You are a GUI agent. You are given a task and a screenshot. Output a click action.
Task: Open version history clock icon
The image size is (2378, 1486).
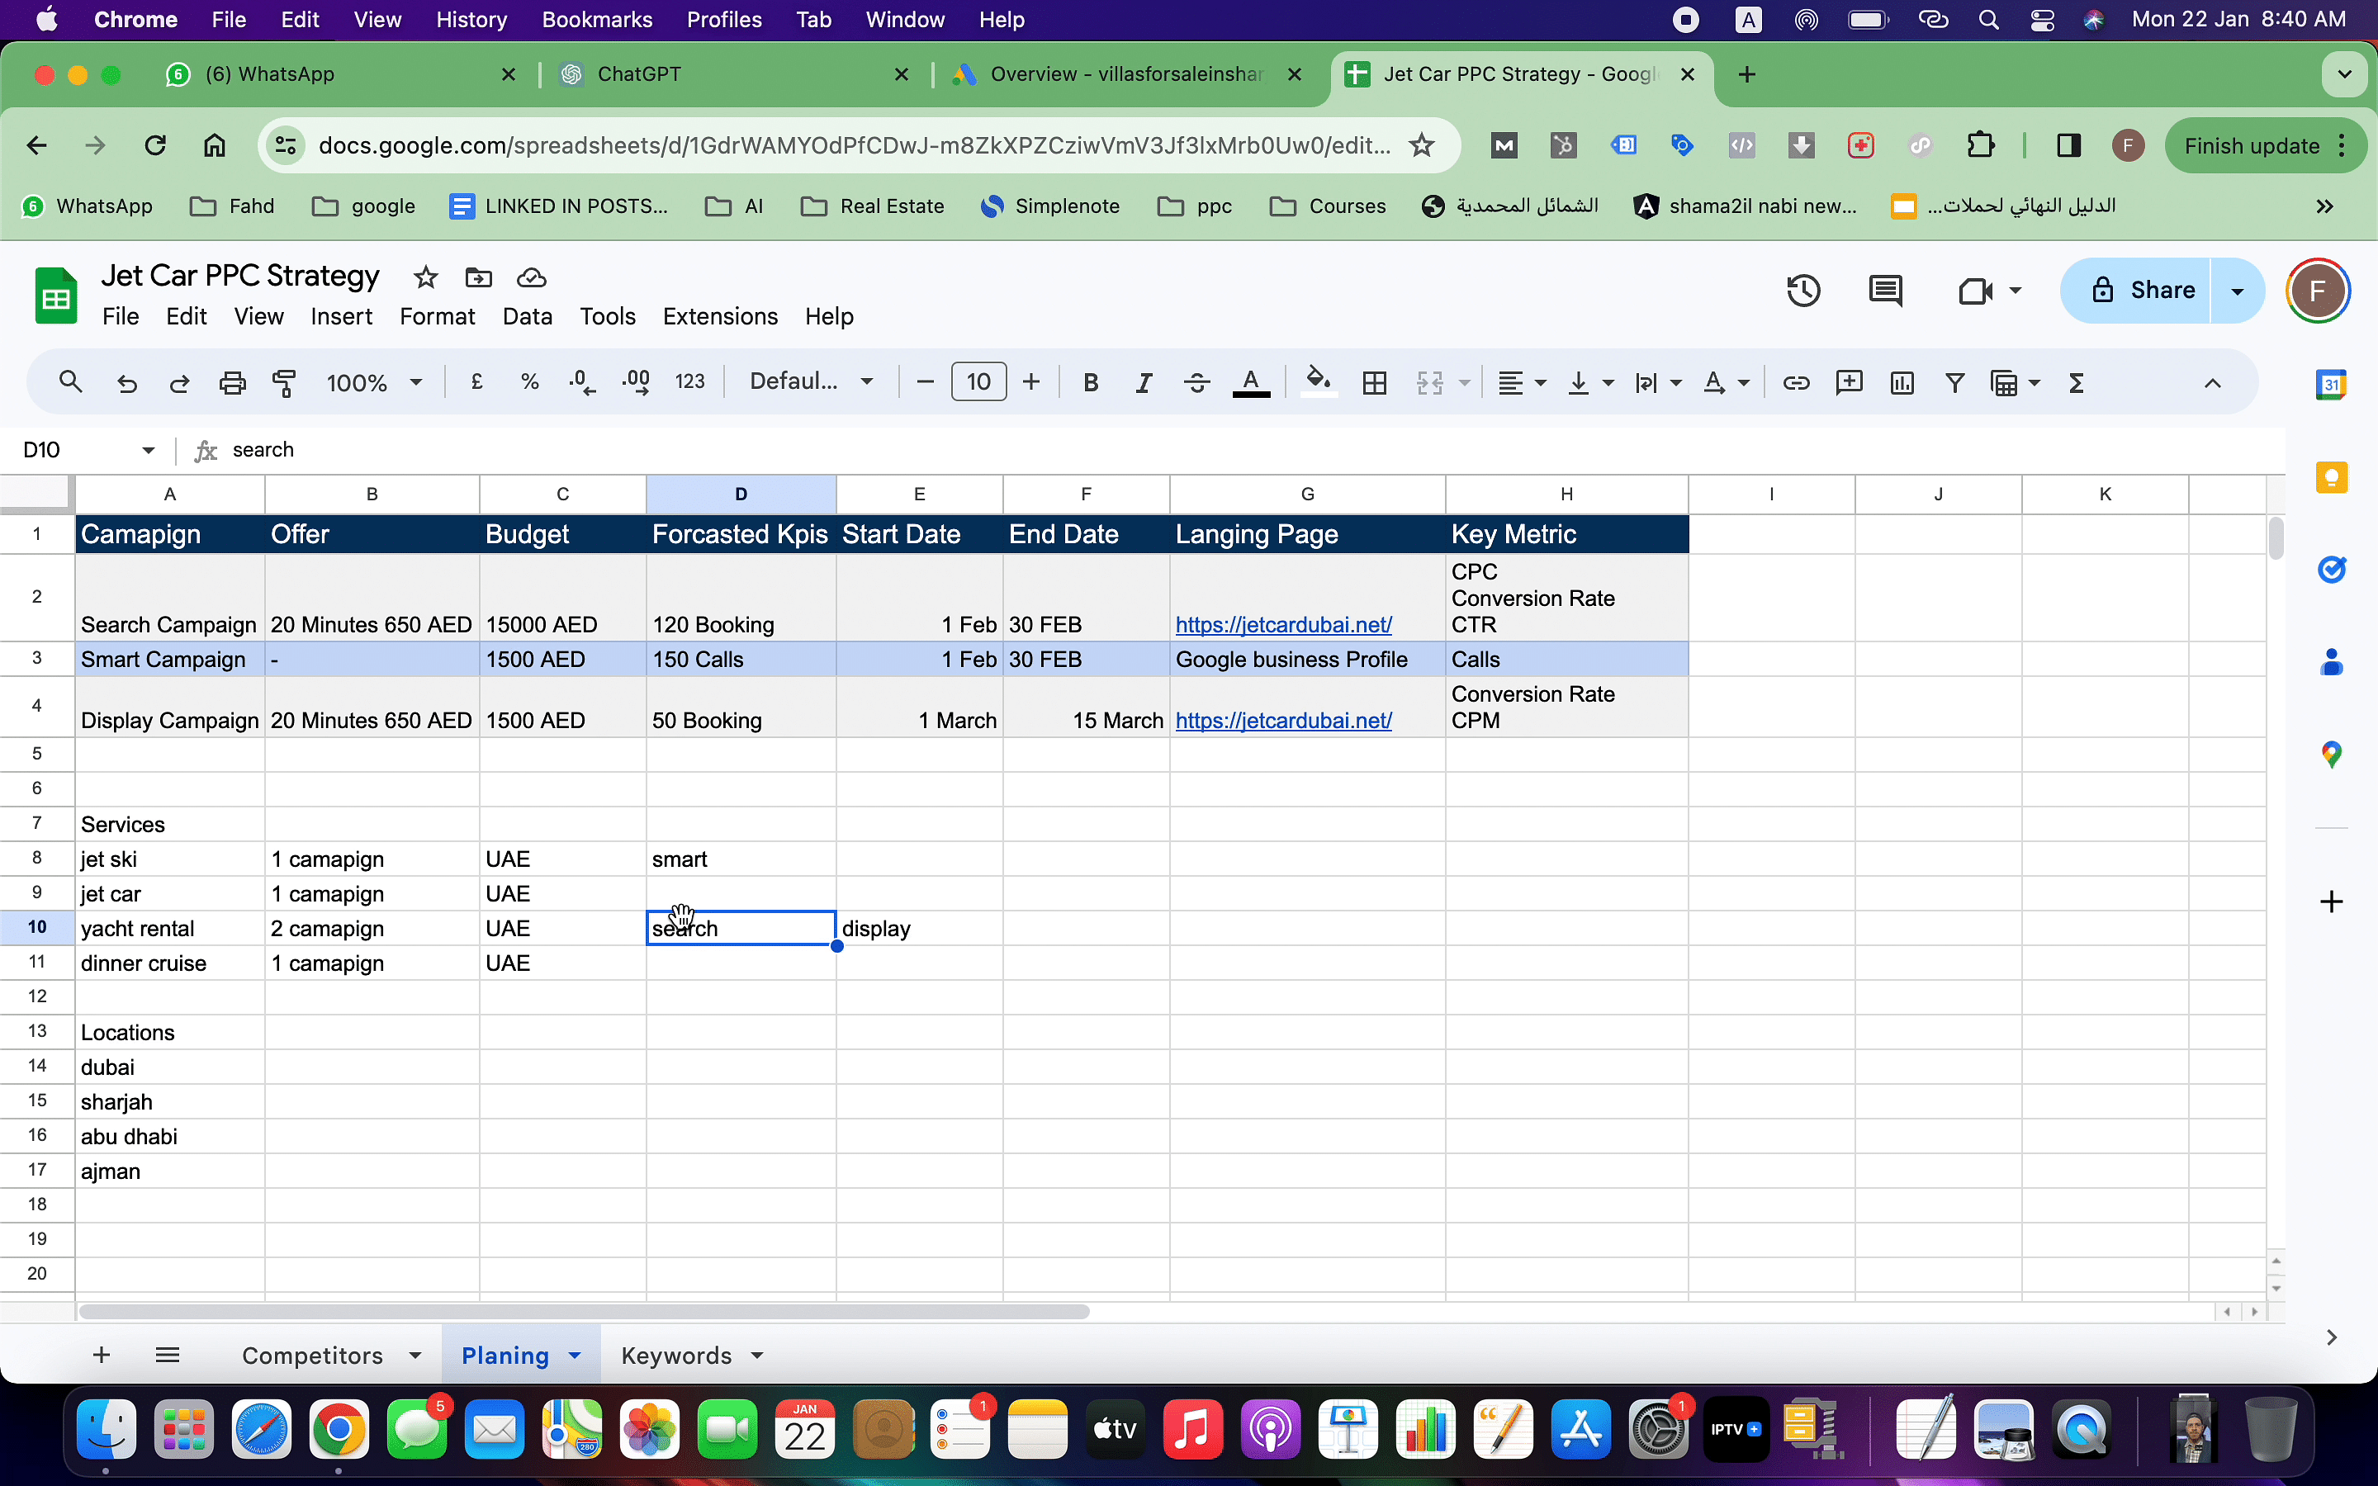coord(1804,290)
